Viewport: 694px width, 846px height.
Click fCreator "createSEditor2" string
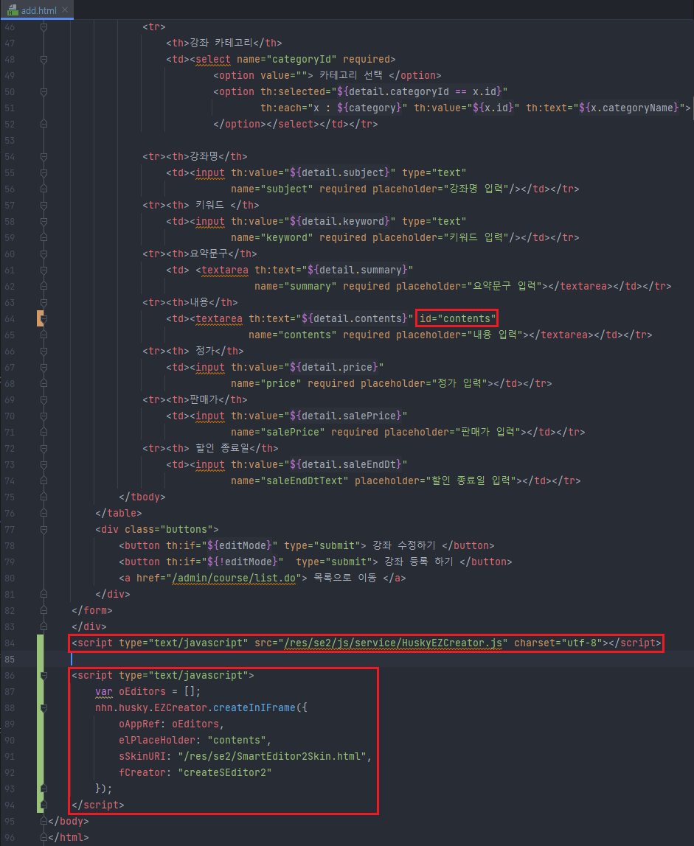pyautogui.click(x=224, y=772)
